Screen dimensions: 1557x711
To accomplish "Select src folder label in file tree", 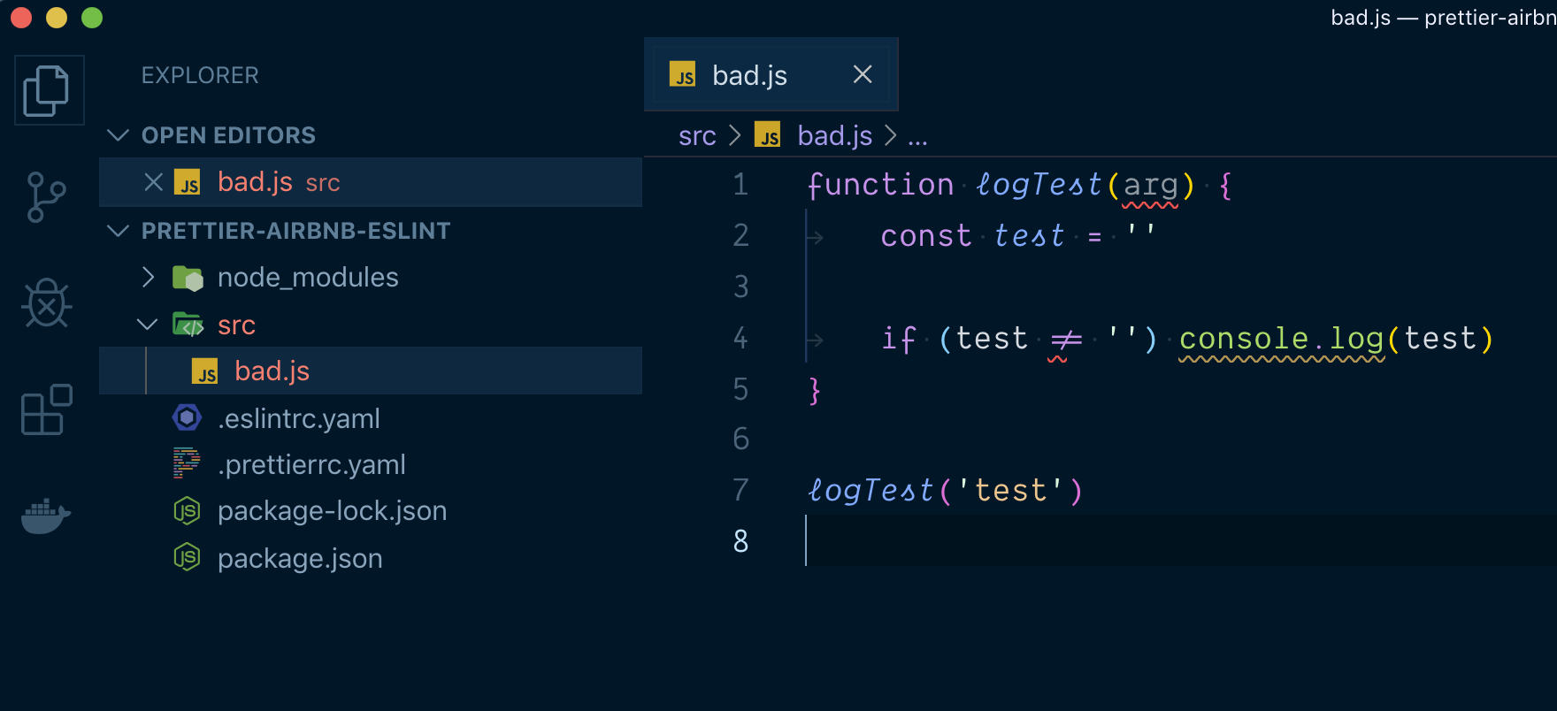I will tap(236, 325).
